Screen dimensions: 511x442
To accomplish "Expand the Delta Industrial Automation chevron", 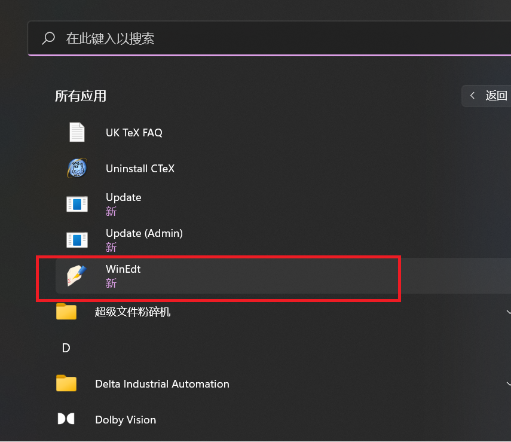I will click(507, 383).
